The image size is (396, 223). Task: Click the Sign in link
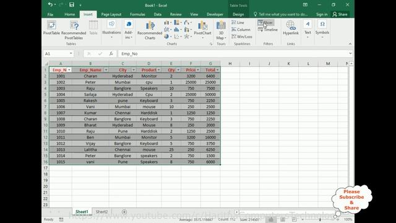click(322, 14)
